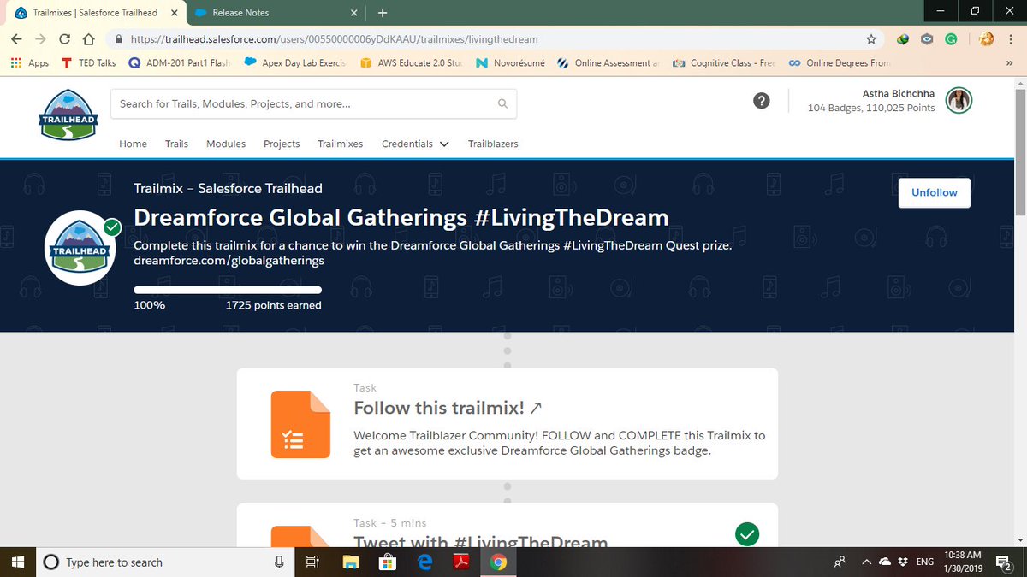Click the padlock site info icon
Viewport: 1027px width, 577px height.
click(119, 39)
